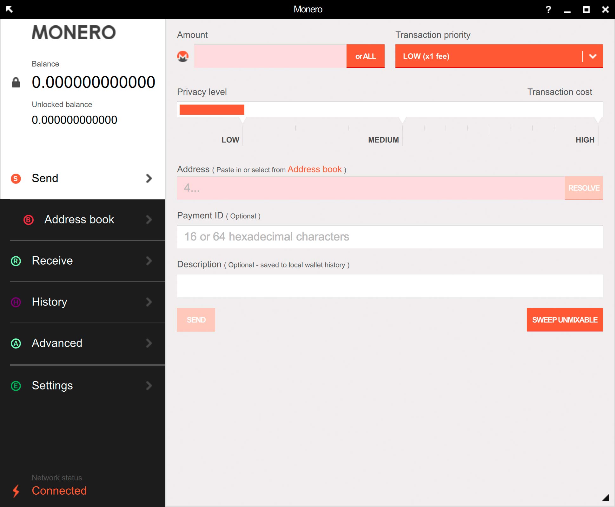The height and width of the screenshot is (507, 615).
Task: Expand the Transaction priority dropdown
Action: (x=592, y=56)
